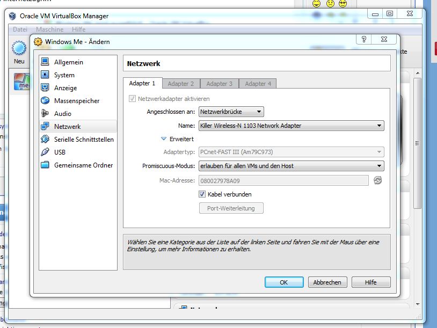Toggle the Kabel verbunden checkbox
The height and width of the screenshot is (328, 437).
(202, 194)
